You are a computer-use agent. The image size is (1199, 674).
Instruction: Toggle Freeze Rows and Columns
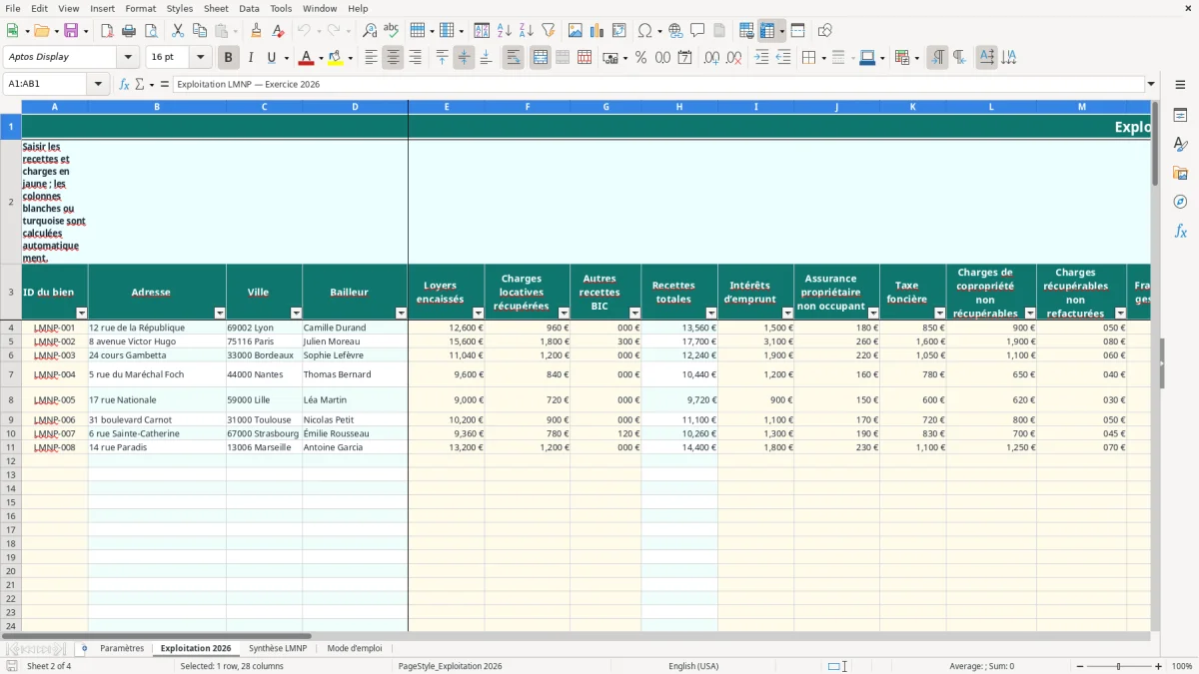click(x=767, y=31)
